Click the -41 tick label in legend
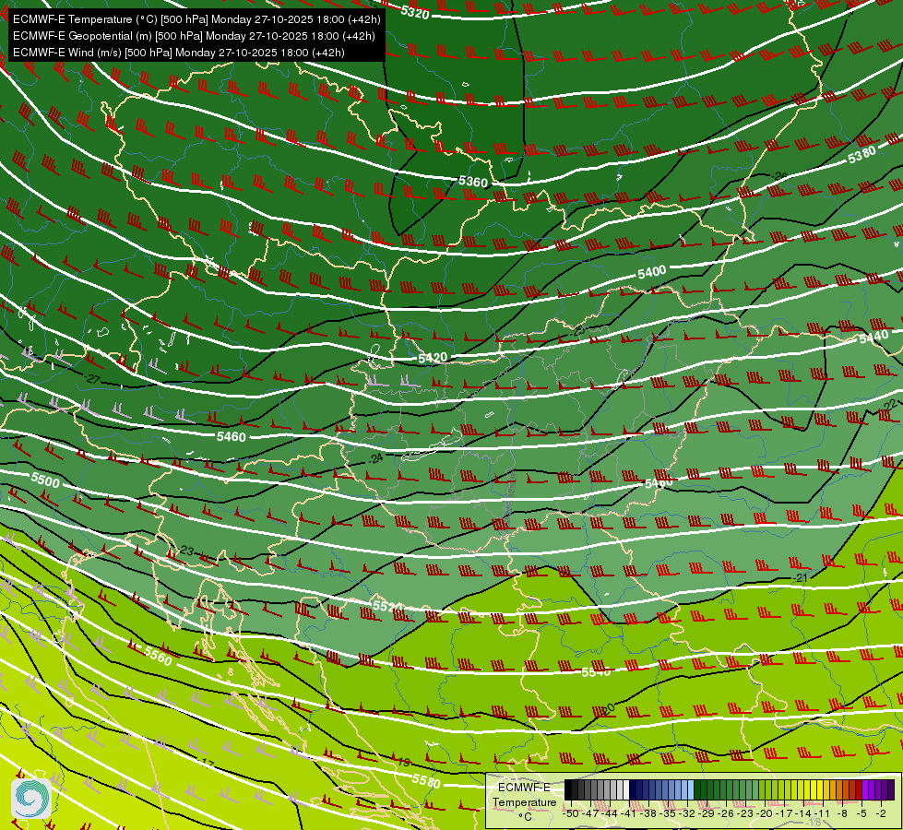 tap(629, 813)
